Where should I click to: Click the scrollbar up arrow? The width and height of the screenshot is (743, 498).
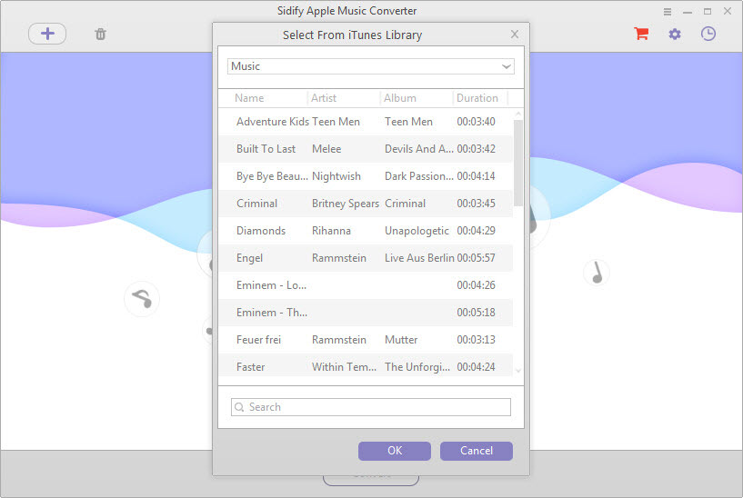[518, 114]
